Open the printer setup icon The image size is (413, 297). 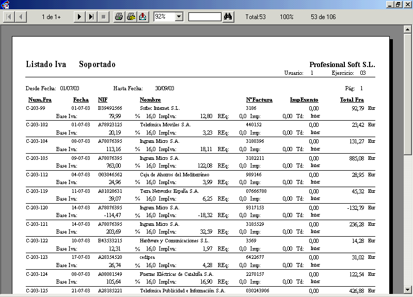(131, 17)
